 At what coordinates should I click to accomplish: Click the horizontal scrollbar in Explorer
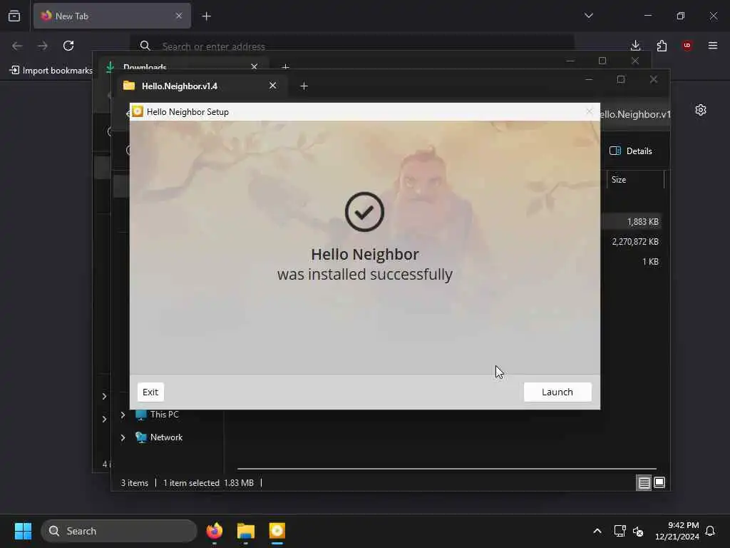(x=446, y=469)
